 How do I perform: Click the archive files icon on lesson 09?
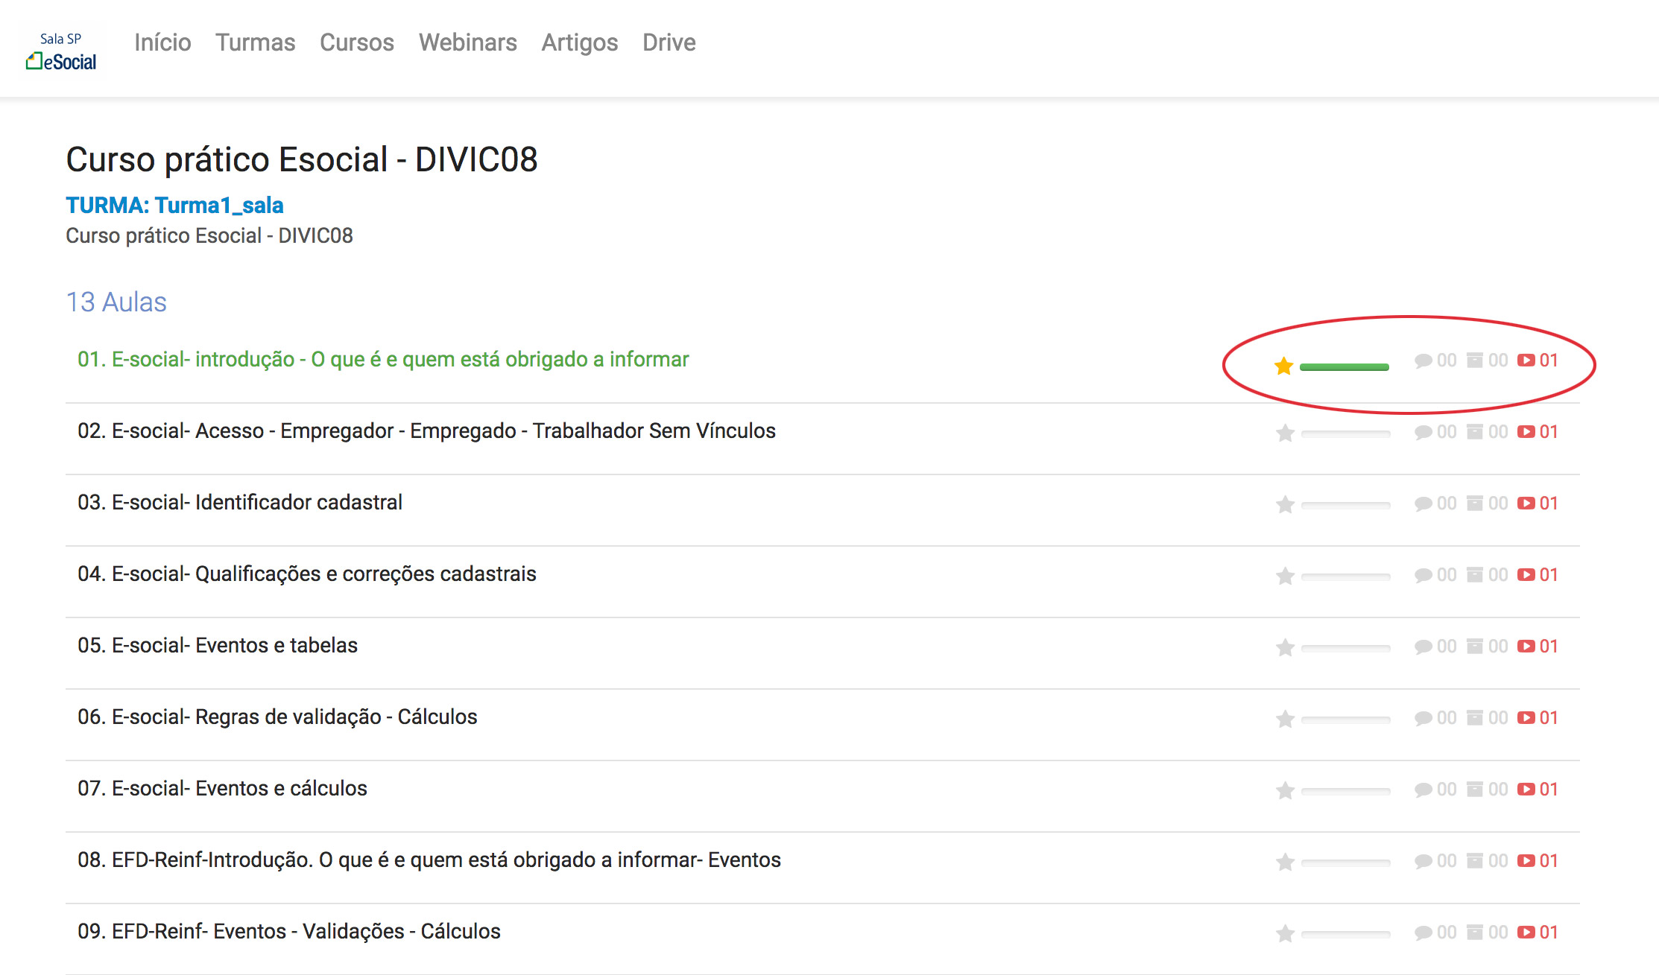click(1474, 933)
